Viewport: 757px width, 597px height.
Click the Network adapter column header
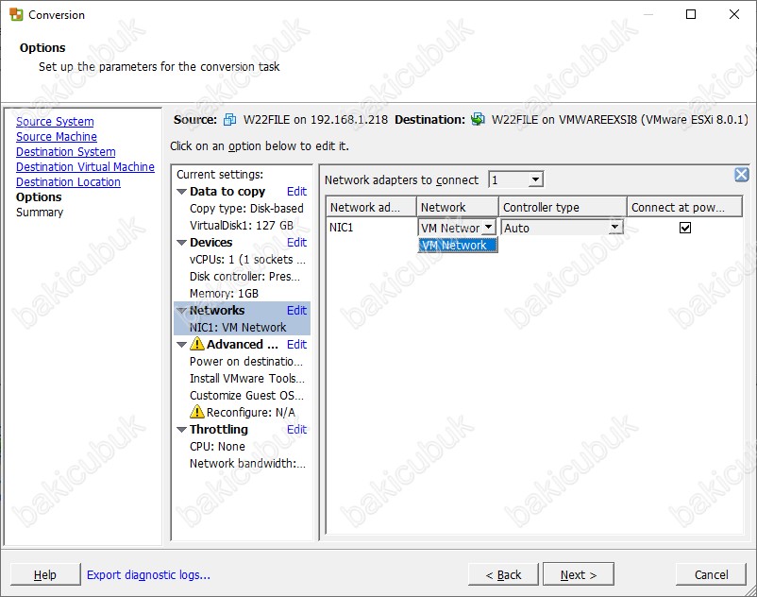[371, 207]
